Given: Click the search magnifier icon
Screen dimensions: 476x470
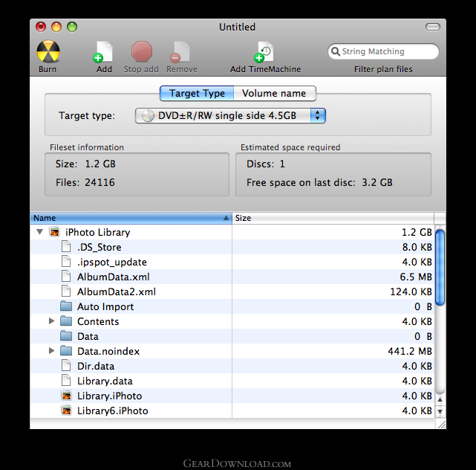Looking at the screenshot, I should click(x=335, y=51).
